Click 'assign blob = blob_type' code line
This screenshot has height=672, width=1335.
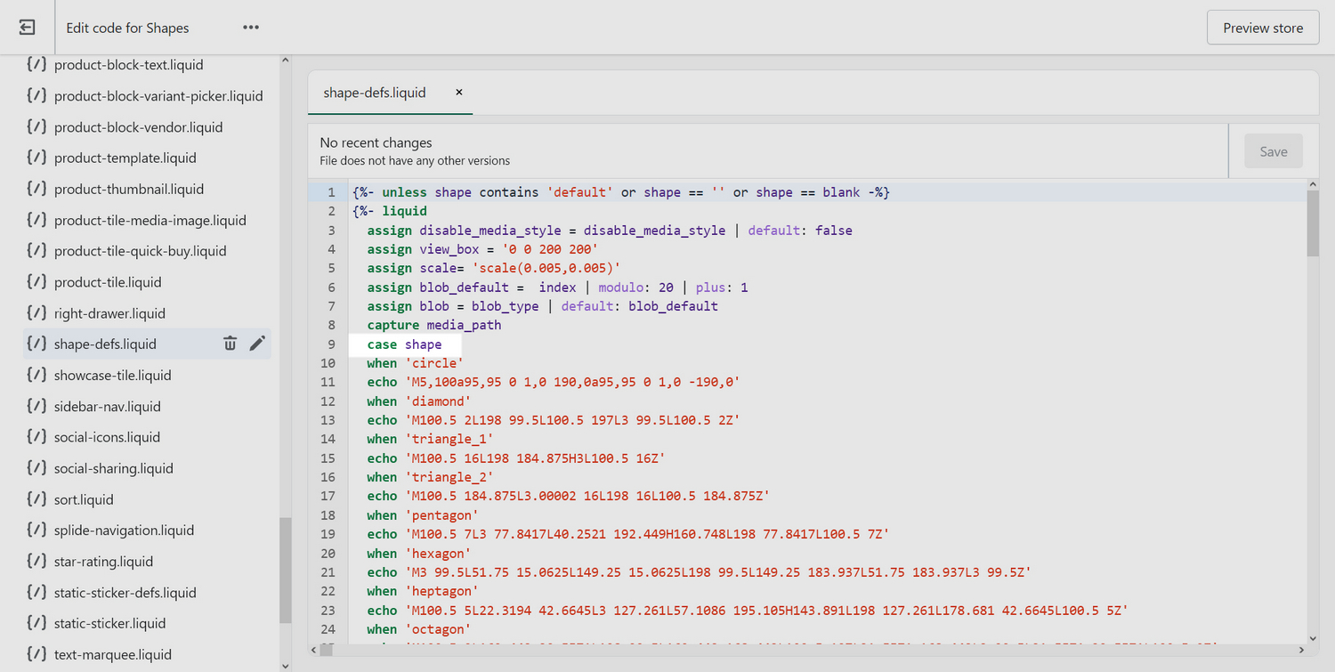[x=542, y=306]
